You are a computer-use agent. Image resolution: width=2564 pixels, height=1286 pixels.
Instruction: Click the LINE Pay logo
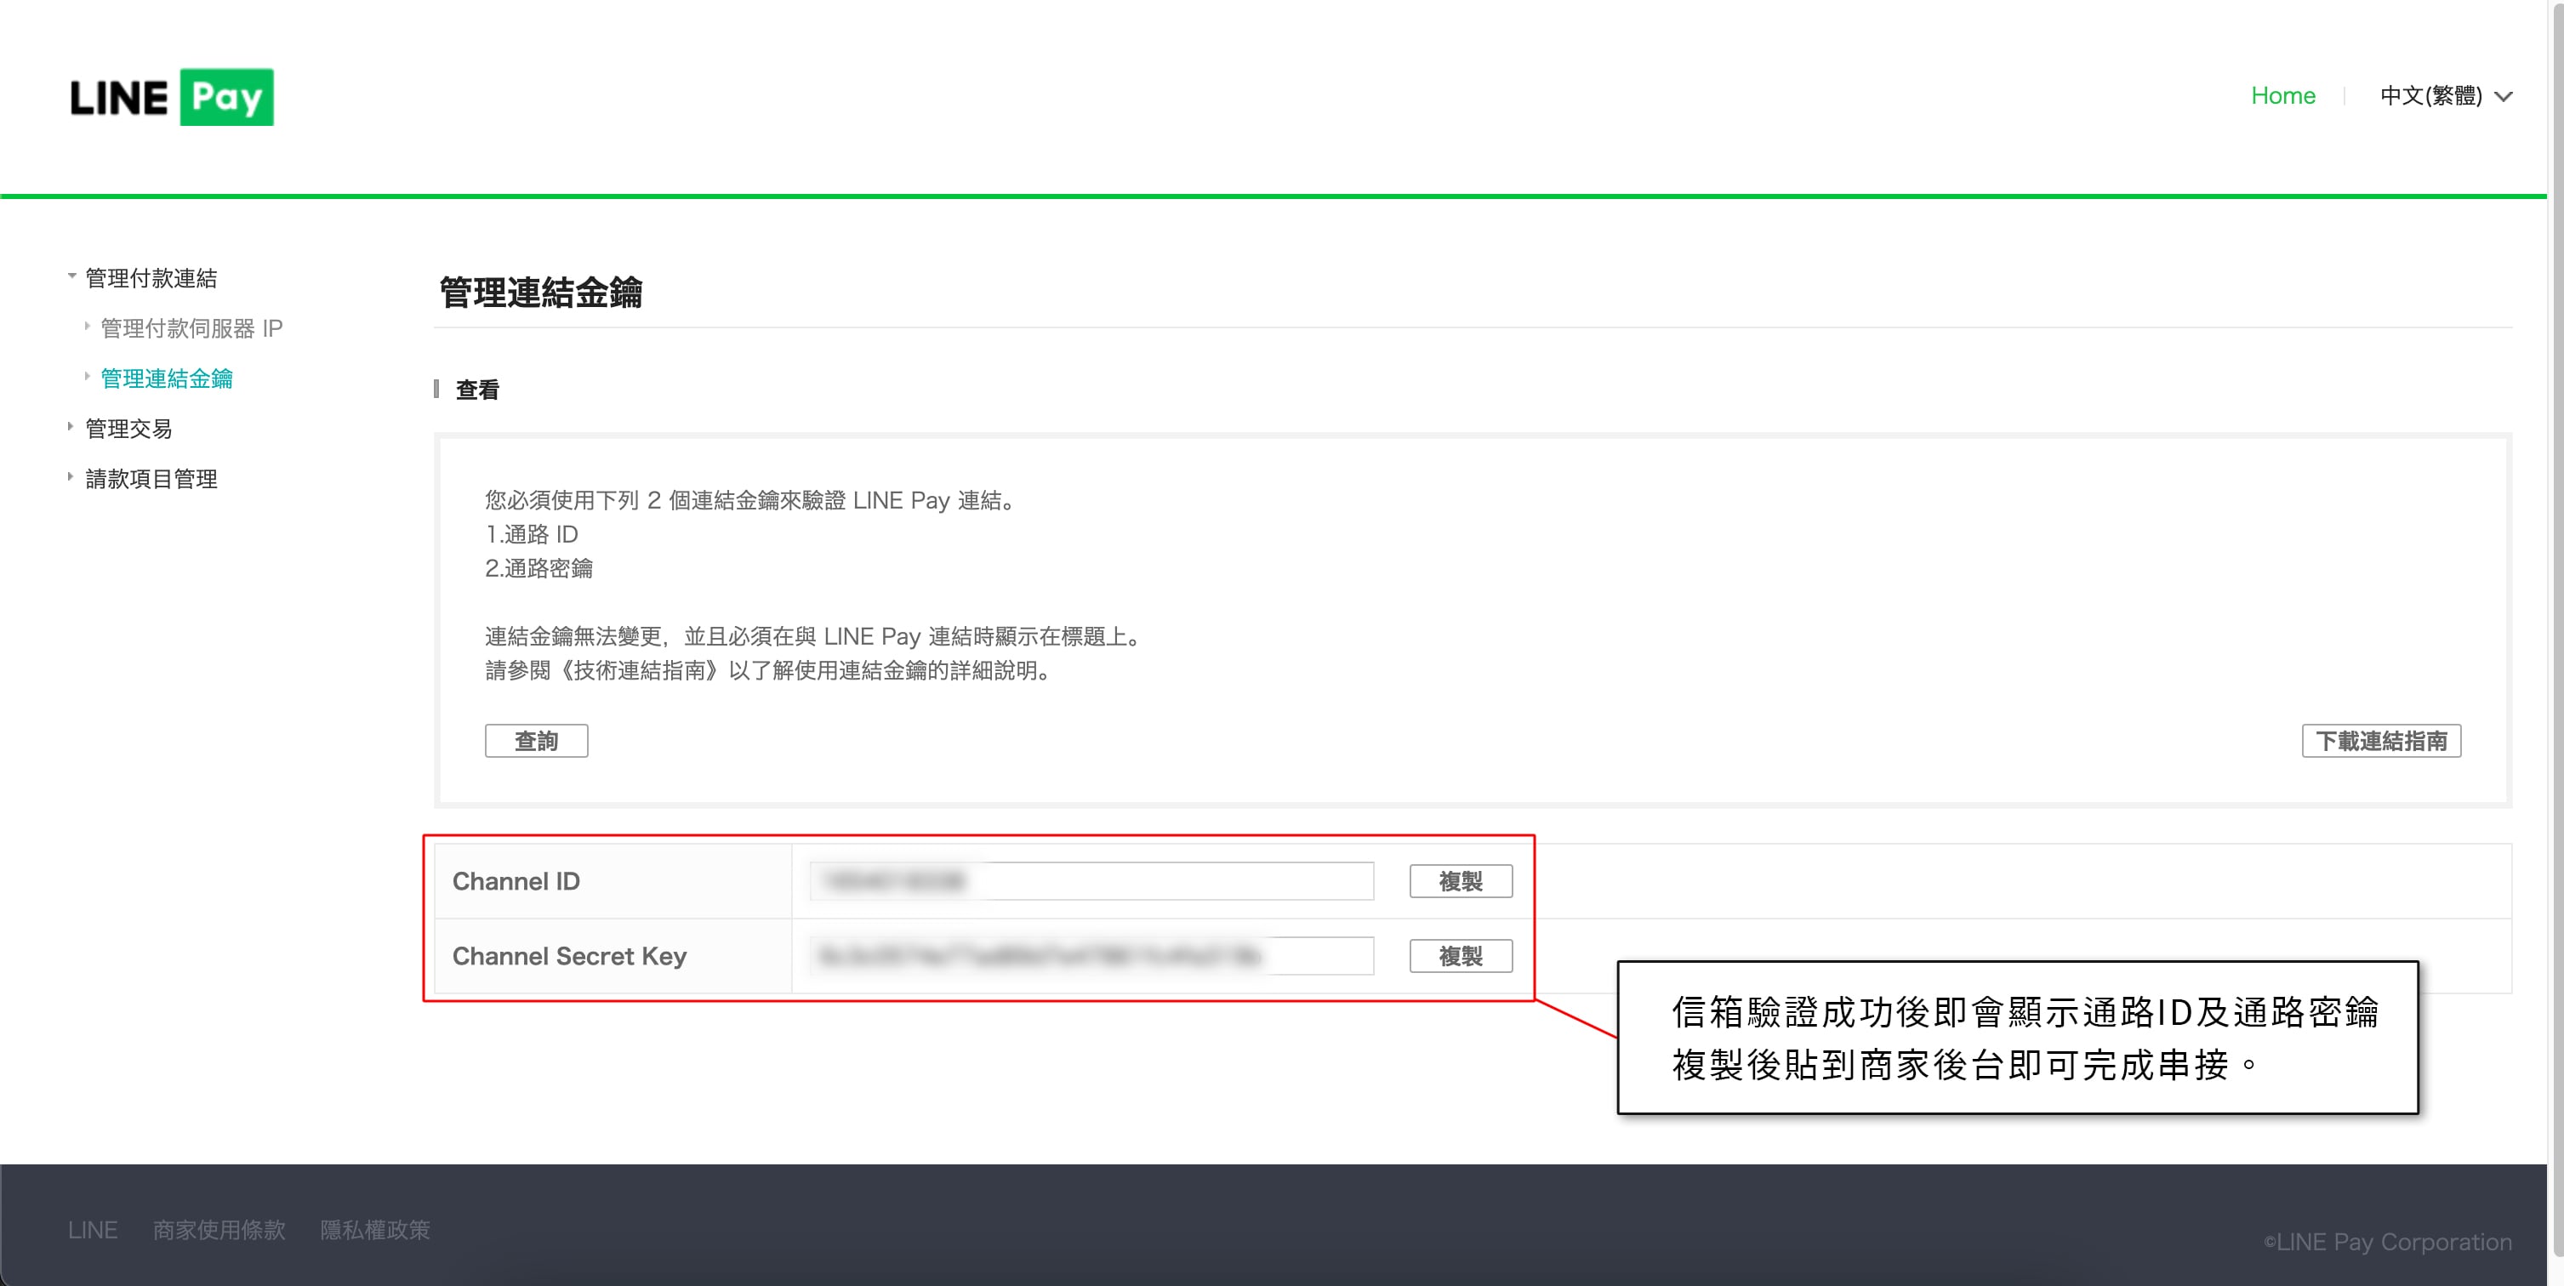tap(171, 97)
